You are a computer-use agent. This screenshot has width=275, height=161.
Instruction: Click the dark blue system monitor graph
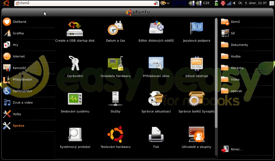coord(179,3)
